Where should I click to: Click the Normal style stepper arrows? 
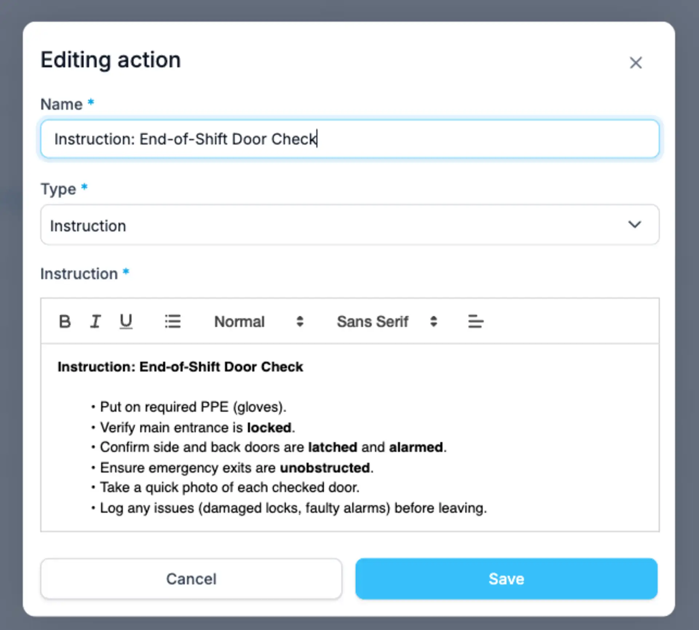point(300,322)
